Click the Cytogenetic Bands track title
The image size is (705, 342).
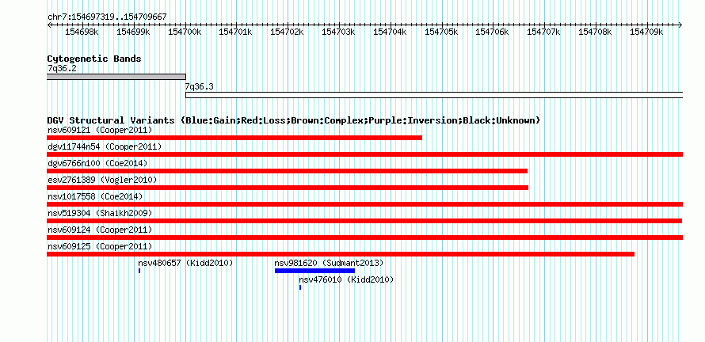(x=94, y=59)
